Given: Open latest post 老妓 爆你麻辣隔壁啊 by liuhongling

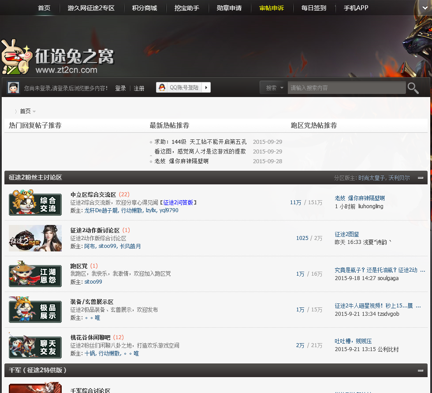Looking at the screenshot, I should pyautogui.click(x=360, y=198).
